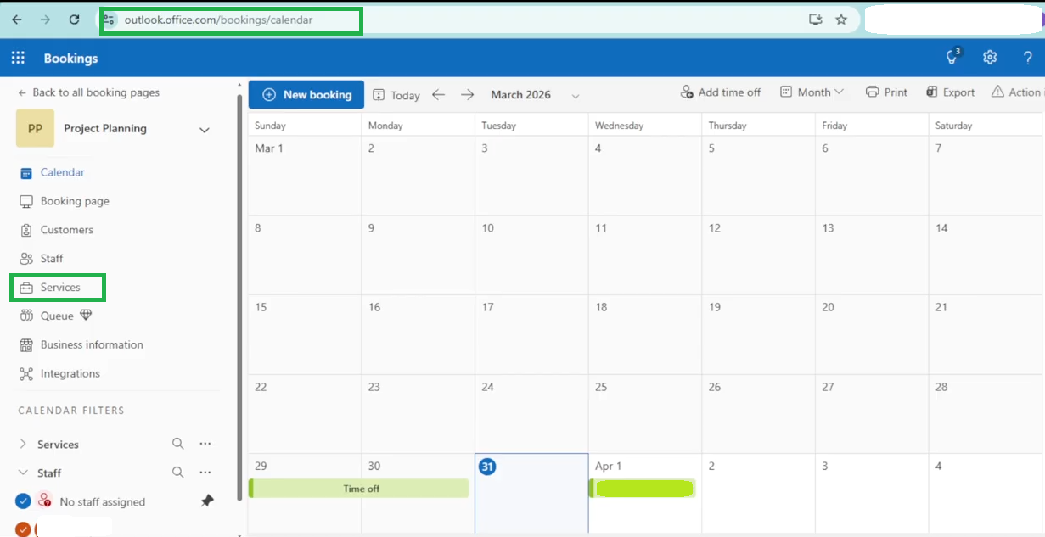The height and width of the screenshot is (537, 1045).
Task: Go Back to all booking pages
Action: point(89,92)
